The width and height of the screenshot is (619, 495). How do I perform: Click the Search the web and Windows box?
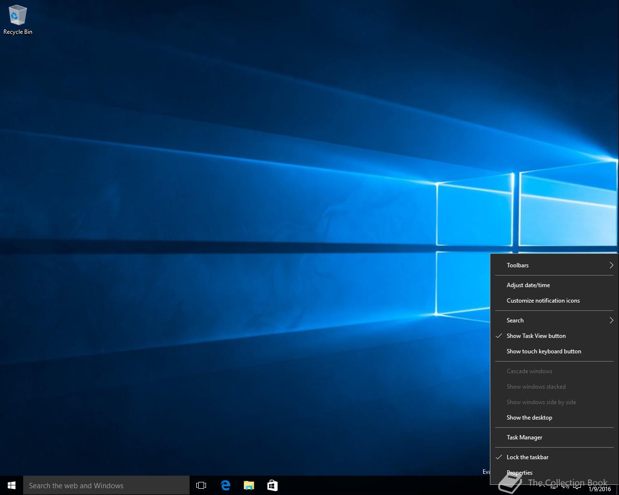point(106,485)
